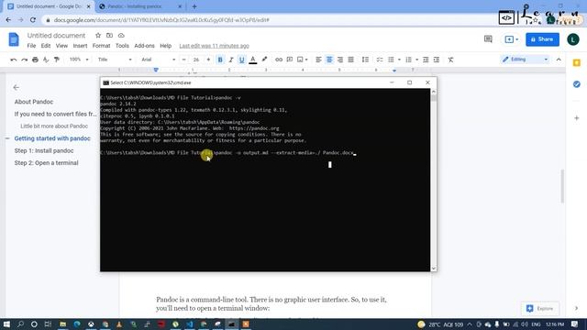The image size is (587, 330).
Task: Select Center align
Action: pyautogui.click(x=329, y=60)
